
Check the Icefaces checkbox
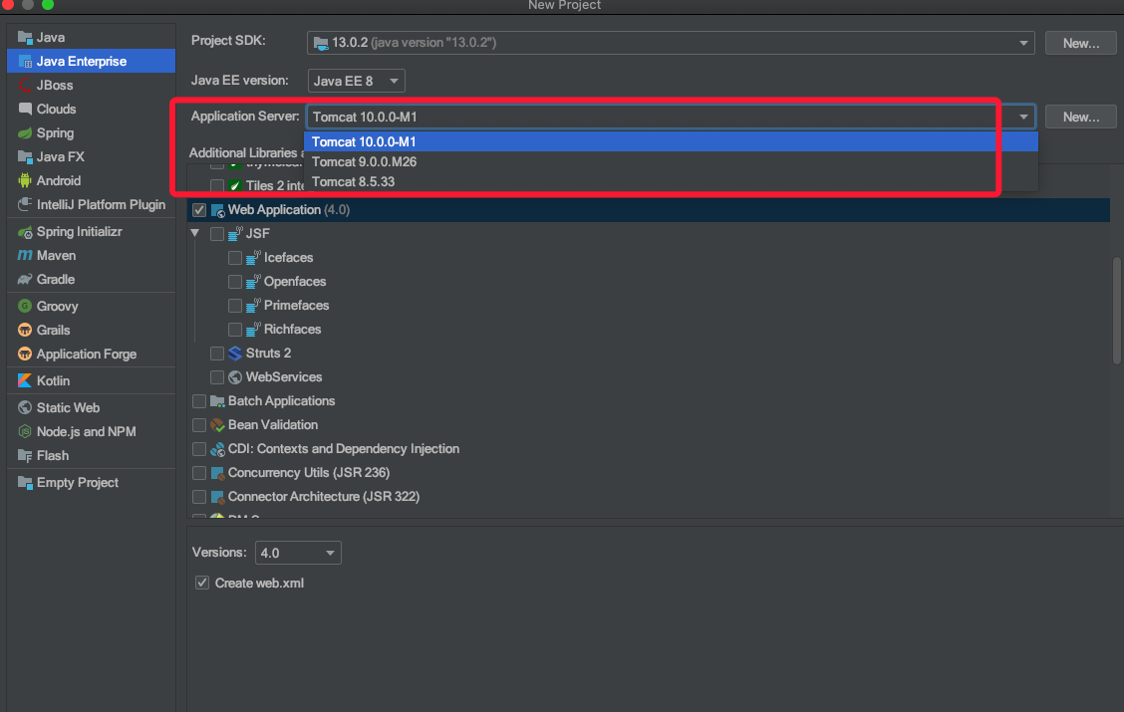point(235,258)
